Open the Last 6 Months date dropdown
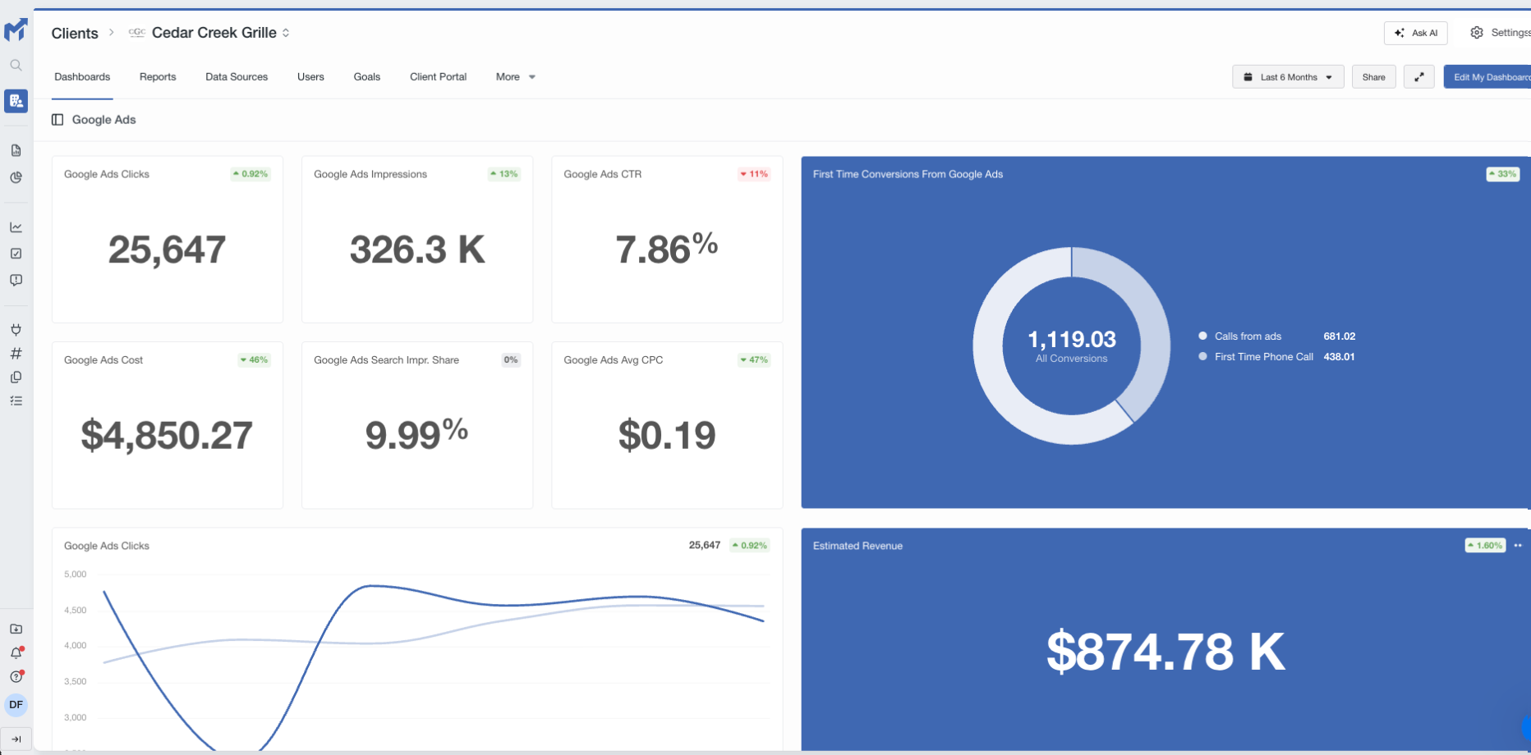Screen dimensions: 1531x755 pyautogui.click(x=1287, y=77)
